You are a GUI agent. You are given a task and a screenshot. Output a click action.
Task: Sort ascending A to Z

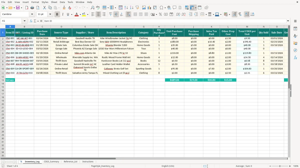(x=126, y=8)
